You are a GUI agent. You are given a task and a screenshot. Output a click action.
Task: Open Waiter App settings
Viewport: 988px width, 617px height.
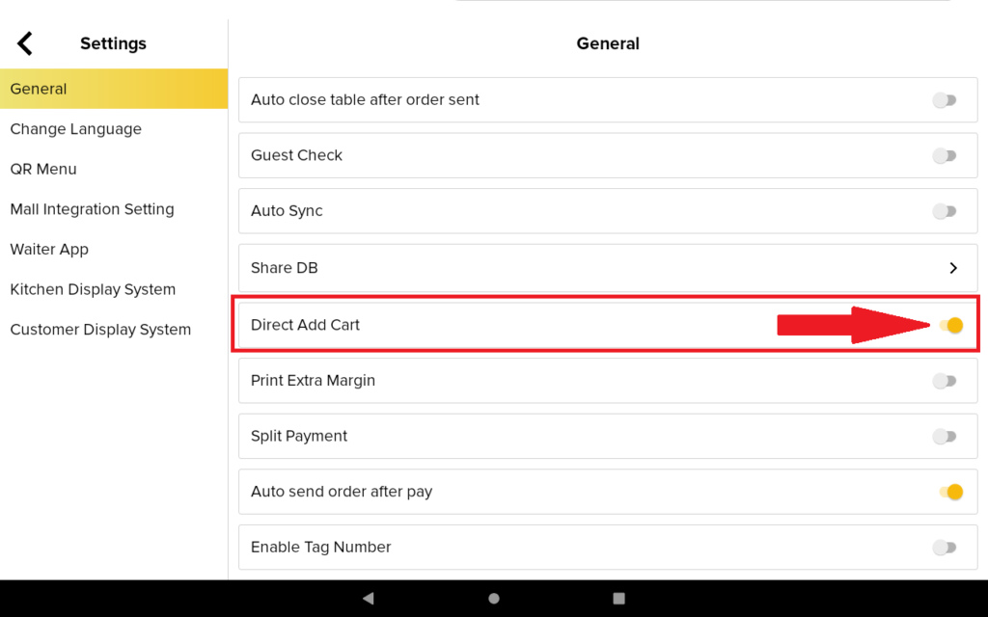pos(49,249)
